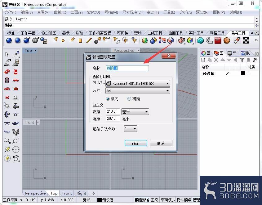Click the 宽度 width input field
The height and width of the screenshot is (205, 262).
113,111
